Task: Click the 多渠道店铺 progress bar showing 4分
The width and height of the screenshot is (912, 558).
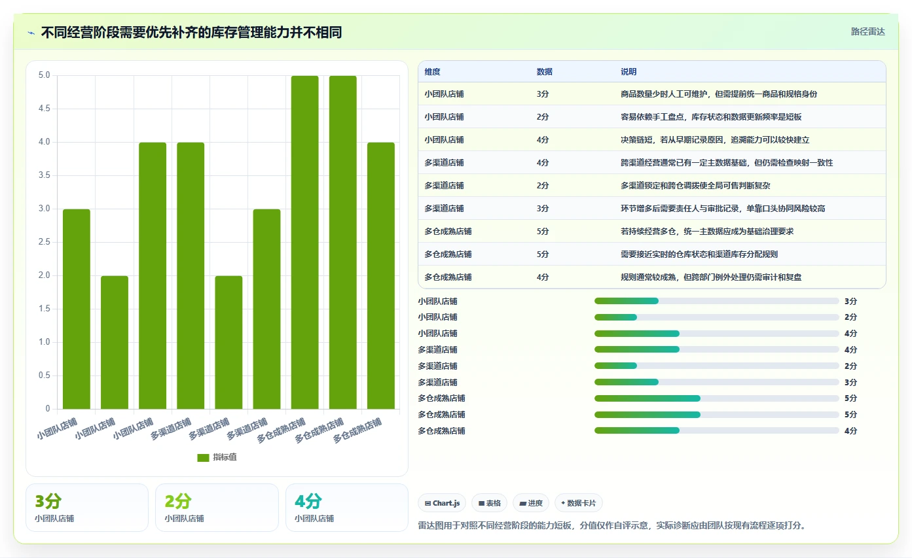Action: coord(717,349)
